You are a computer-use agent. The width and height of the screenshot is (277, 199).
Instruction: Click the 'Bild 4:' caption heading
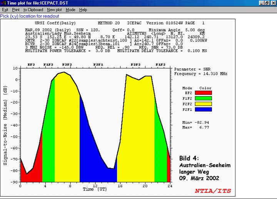(x=190, y=158)
